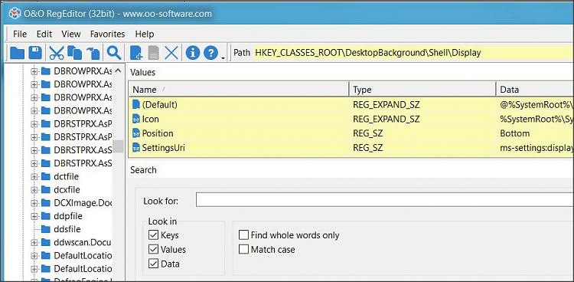Open search with magnifier icon
This screenshot has width=574, height=282.
114,53
